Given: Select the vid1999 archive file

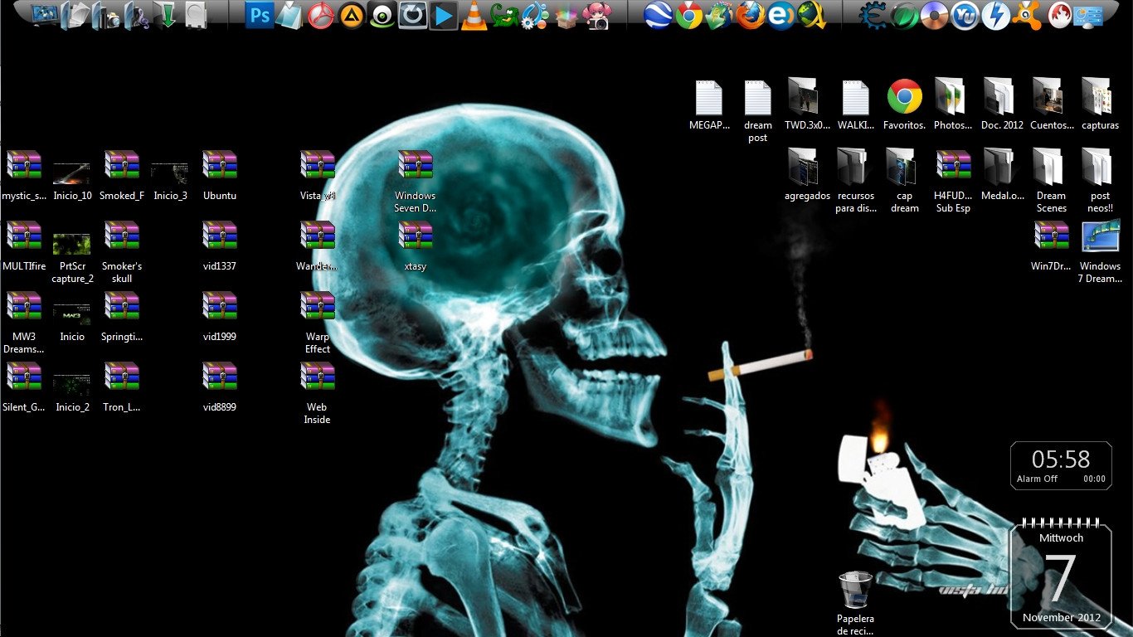Looking at the screenshot, I should pos(220,316).
